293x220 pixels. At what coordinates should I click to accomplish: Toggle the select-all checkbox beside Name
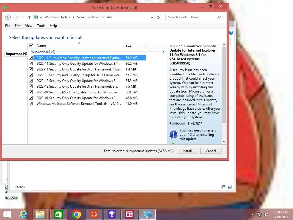(x=31, y=46)
